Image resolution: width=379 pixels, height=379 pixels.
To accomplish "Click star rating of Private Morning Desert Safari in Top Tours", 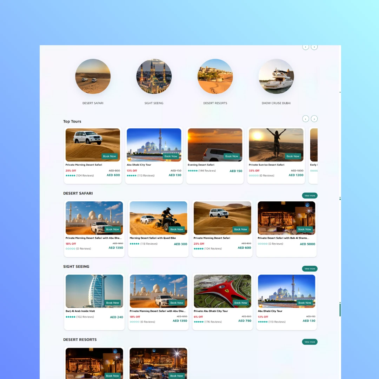I will (x=71, y=175).
